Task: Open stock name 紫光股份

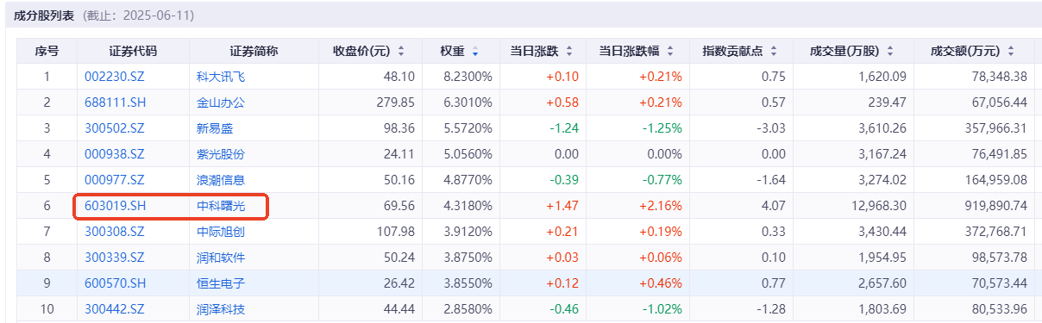Action: point(221,154)
